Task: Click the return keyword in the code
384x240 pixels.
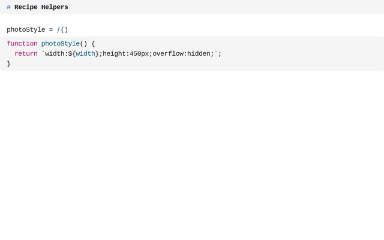Action: (26, 53)
